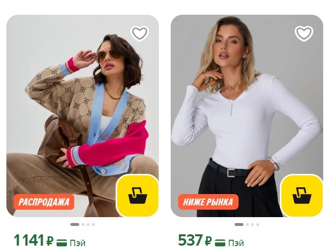This screenshot has width=332, height=252.
Task: Go to second photo dot under cardigan
Action: pos(83,224)
